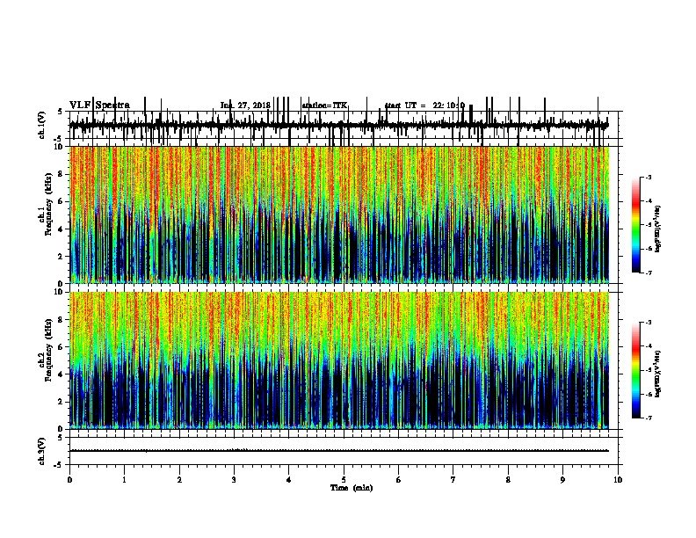Click the ch.1 voltage waveform panel
Image resolution: width=696 pixels, height=538 pixels.
pyautogui.click(x=344, y=125)
